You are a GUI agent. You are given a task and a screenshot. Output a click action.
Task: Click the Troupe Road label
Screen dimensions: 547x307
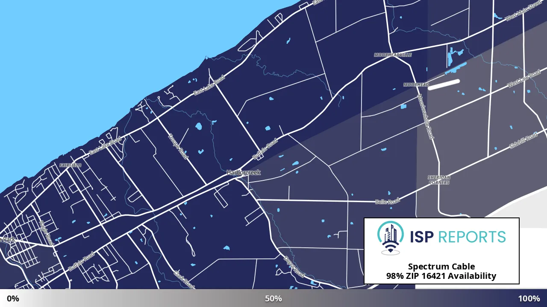(178, 146)
